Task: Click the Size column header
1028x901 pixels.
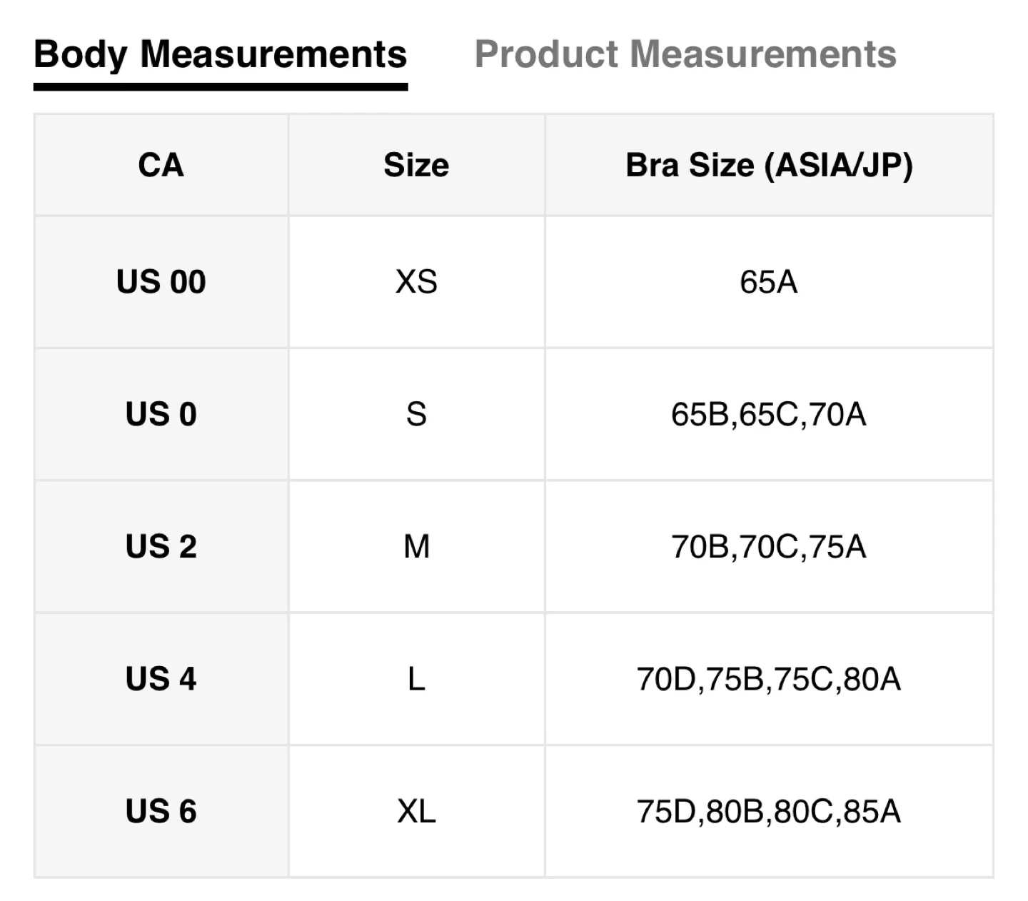Action: tap(416, 166)
